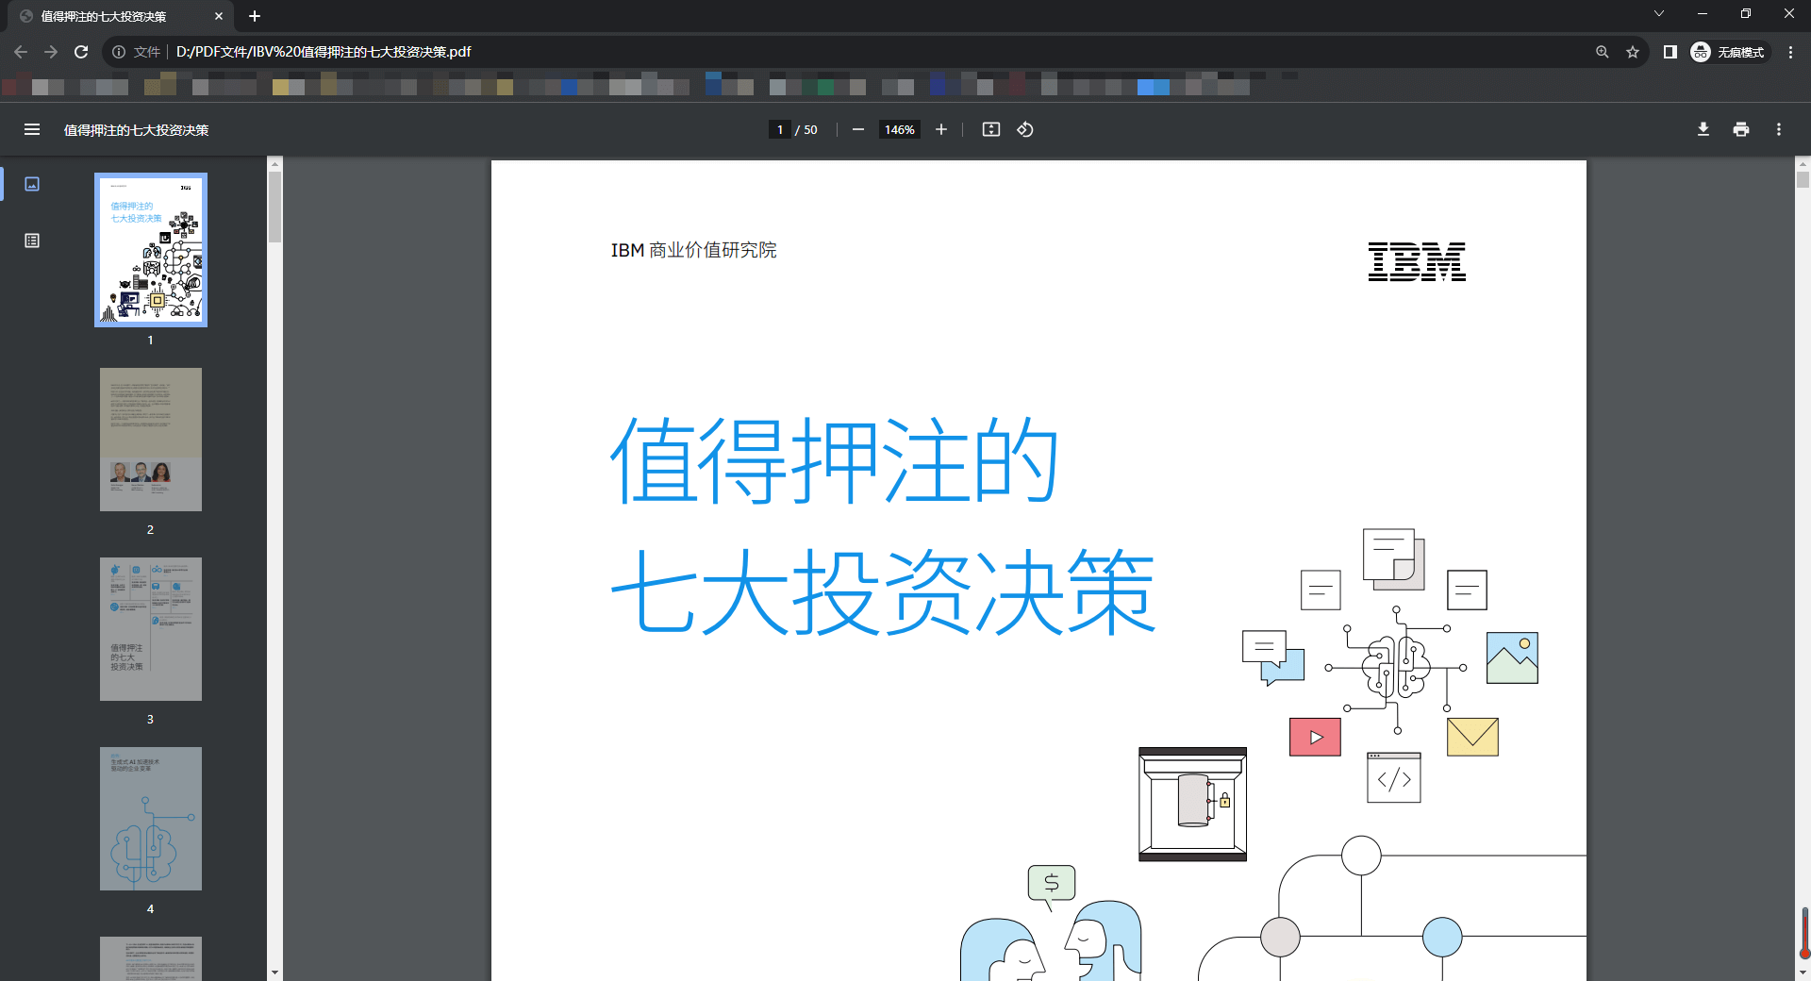This screenshot has width=1811, height=981.
Task: Toggle the Chrome side panel
Action: [1670, 52]
